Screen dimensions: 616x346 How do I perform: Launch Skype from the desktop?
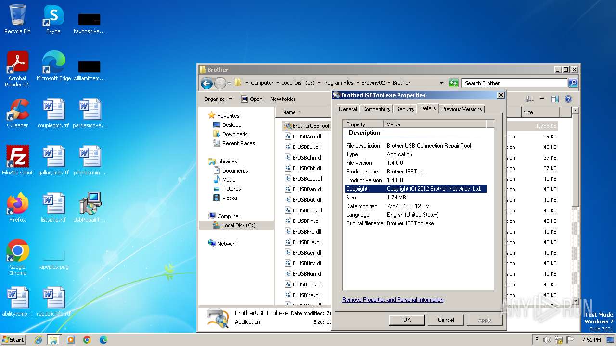coord(53,19)
